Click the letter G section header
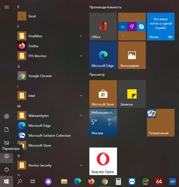Screen dimensions: 179x187 pos(19,66)
